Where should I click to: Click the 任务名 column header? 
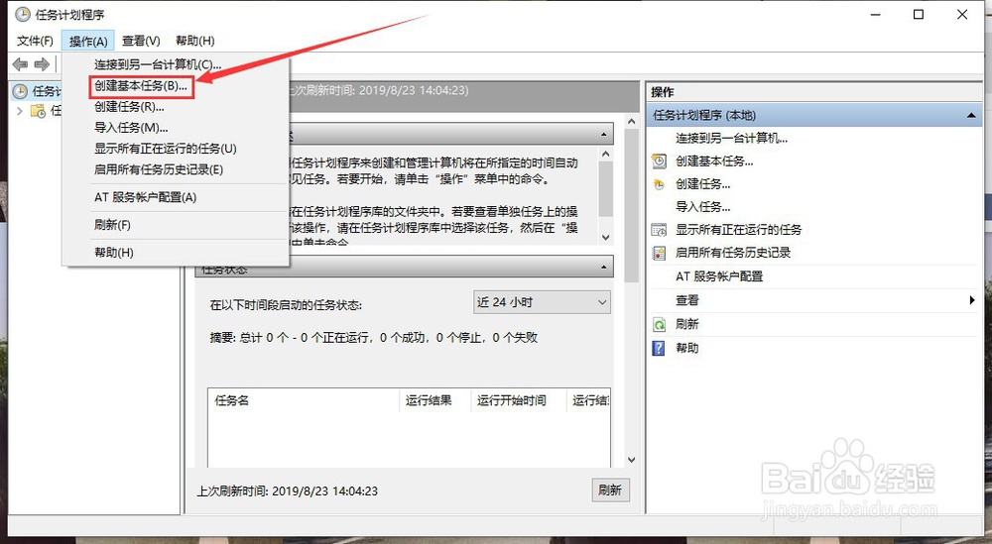(305, 400)
